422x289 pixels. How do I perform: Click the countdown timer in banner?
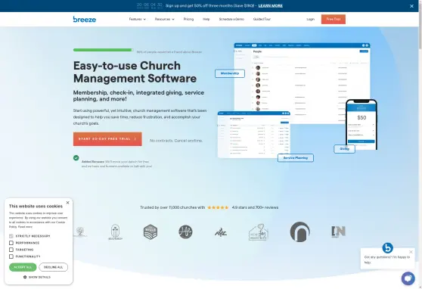coord(150,5)
